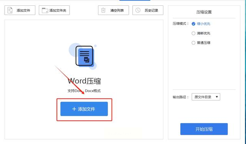Click the blue 添加文件 button text
The width and height of the screenshot is (246, 144).
(x=86, y=109)
